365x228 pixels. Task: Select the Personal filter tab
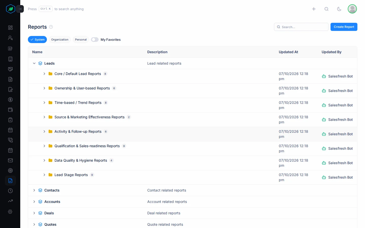(81, 40)
